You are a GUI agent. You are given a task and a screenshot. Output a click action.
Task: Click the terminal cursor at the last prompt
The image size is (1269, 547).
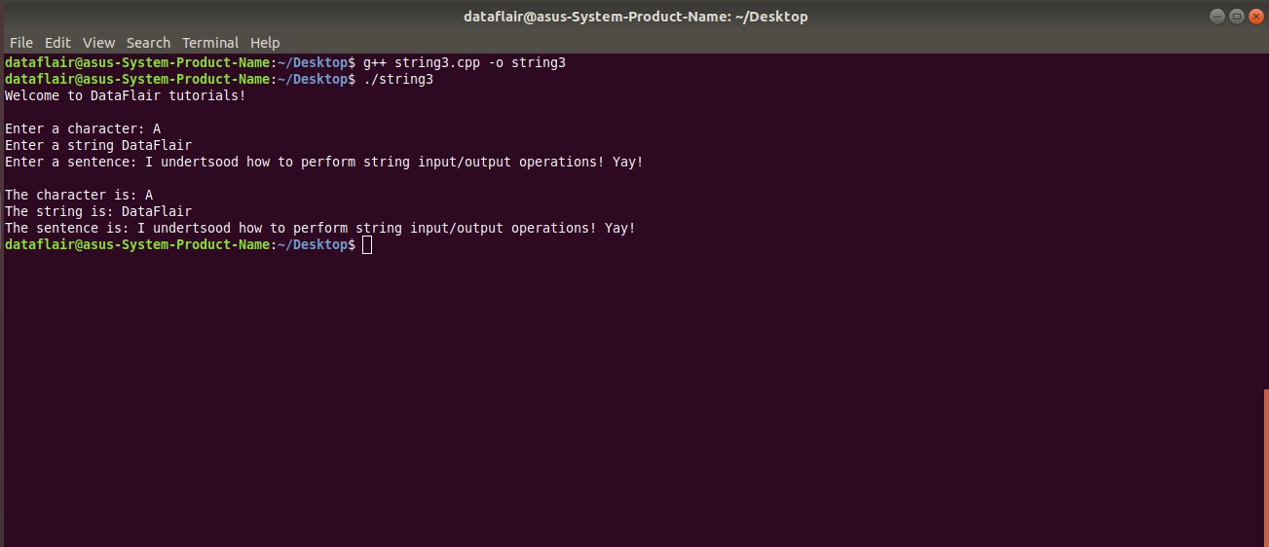[x=367, y=244]
